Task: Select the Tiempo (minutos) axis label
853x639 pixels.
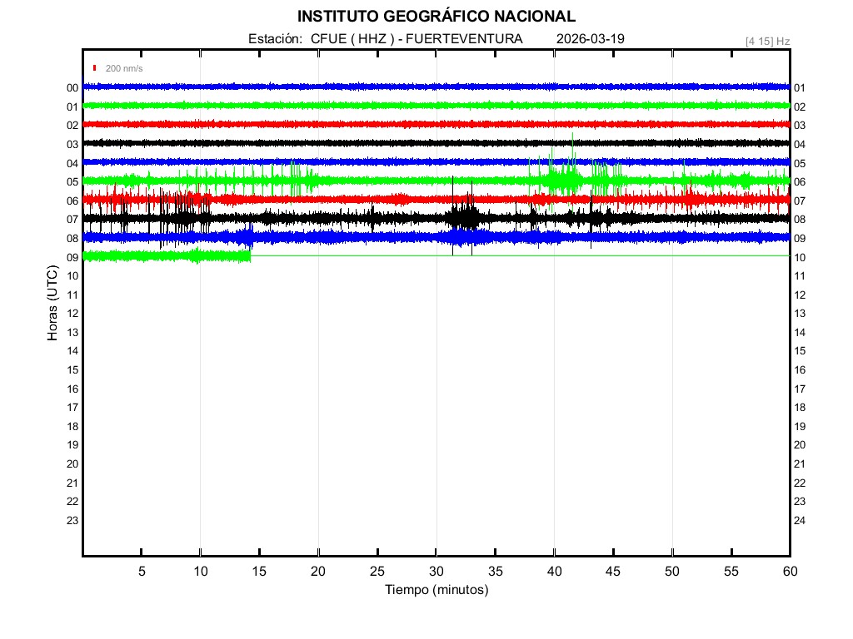Action: (436, 590)
